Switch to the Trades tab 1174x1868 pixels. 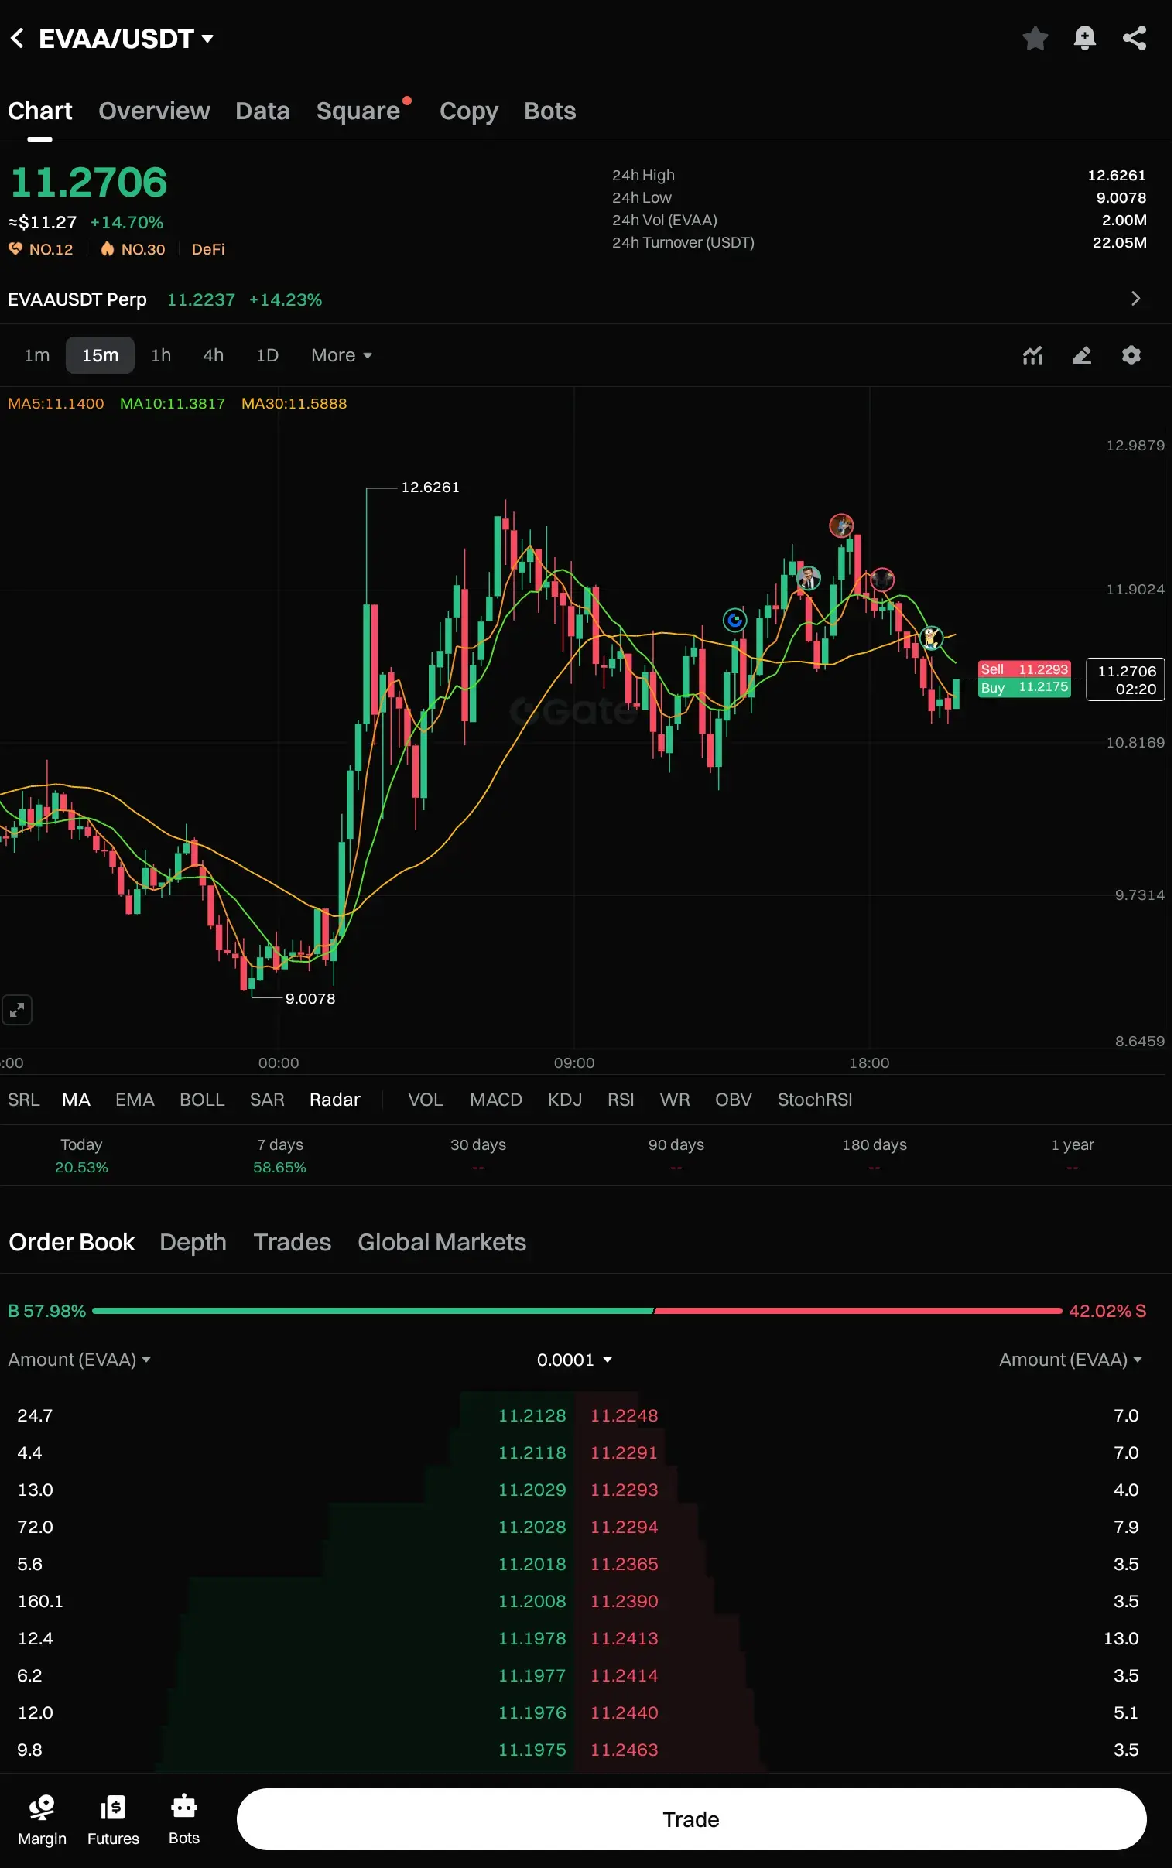pos(293,1242)
